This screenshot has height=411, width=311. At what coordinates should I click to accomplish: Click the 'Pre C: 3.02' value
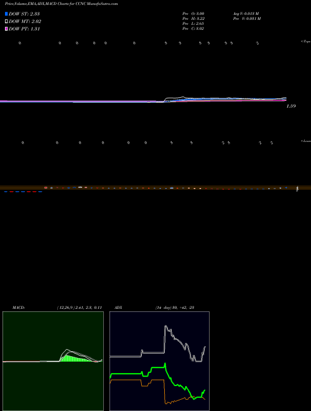[x=193, y=29]
